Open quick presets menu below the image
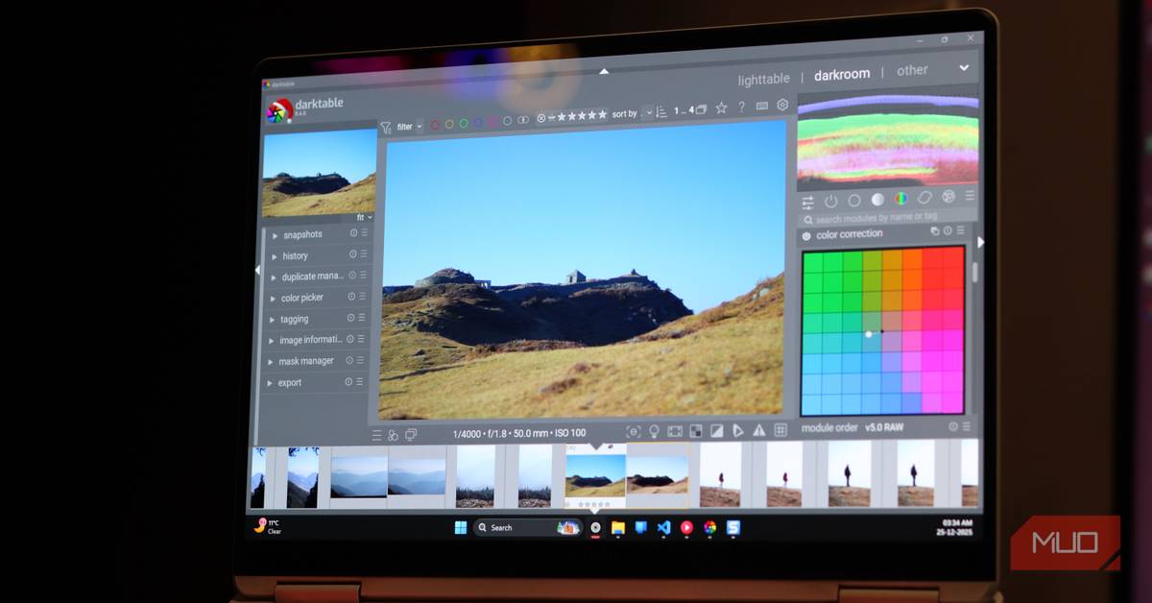Screen dimensions: 1152x603 click(376, 436)
